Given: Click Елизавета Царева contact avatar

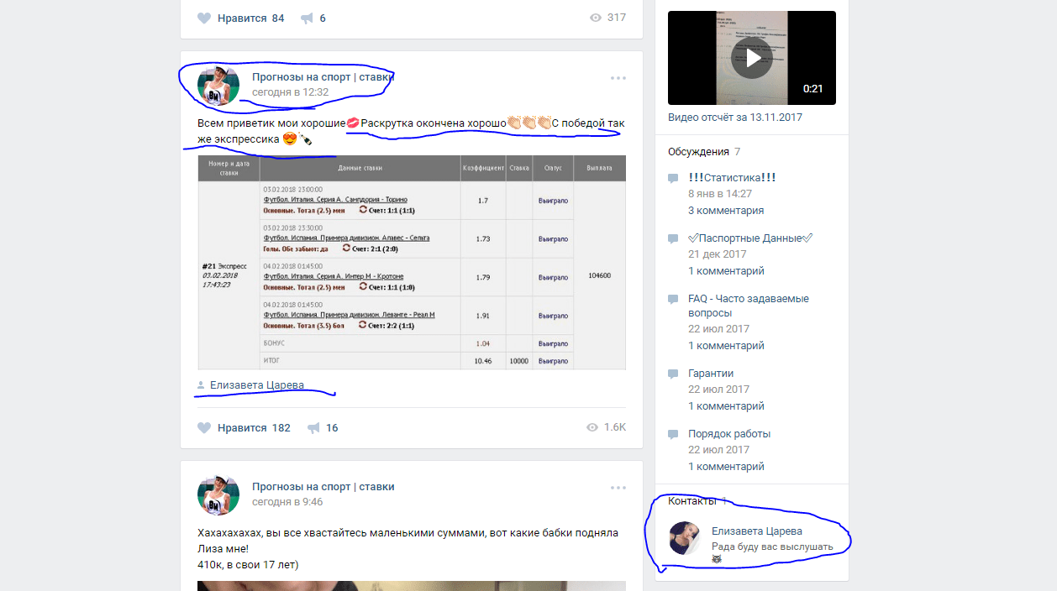Looking at the screenshot, I should pyautogui.click(x=684, y=538).
